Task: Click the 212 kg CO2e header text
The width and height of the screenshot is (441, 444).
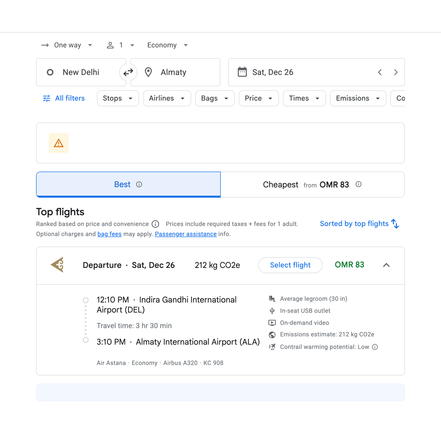Action: [217, 265]
